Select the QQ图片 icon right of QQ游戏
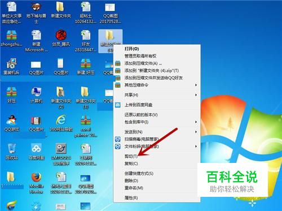Screen dimensions: 282x211 pyautogui.click(x=36, y=123)
